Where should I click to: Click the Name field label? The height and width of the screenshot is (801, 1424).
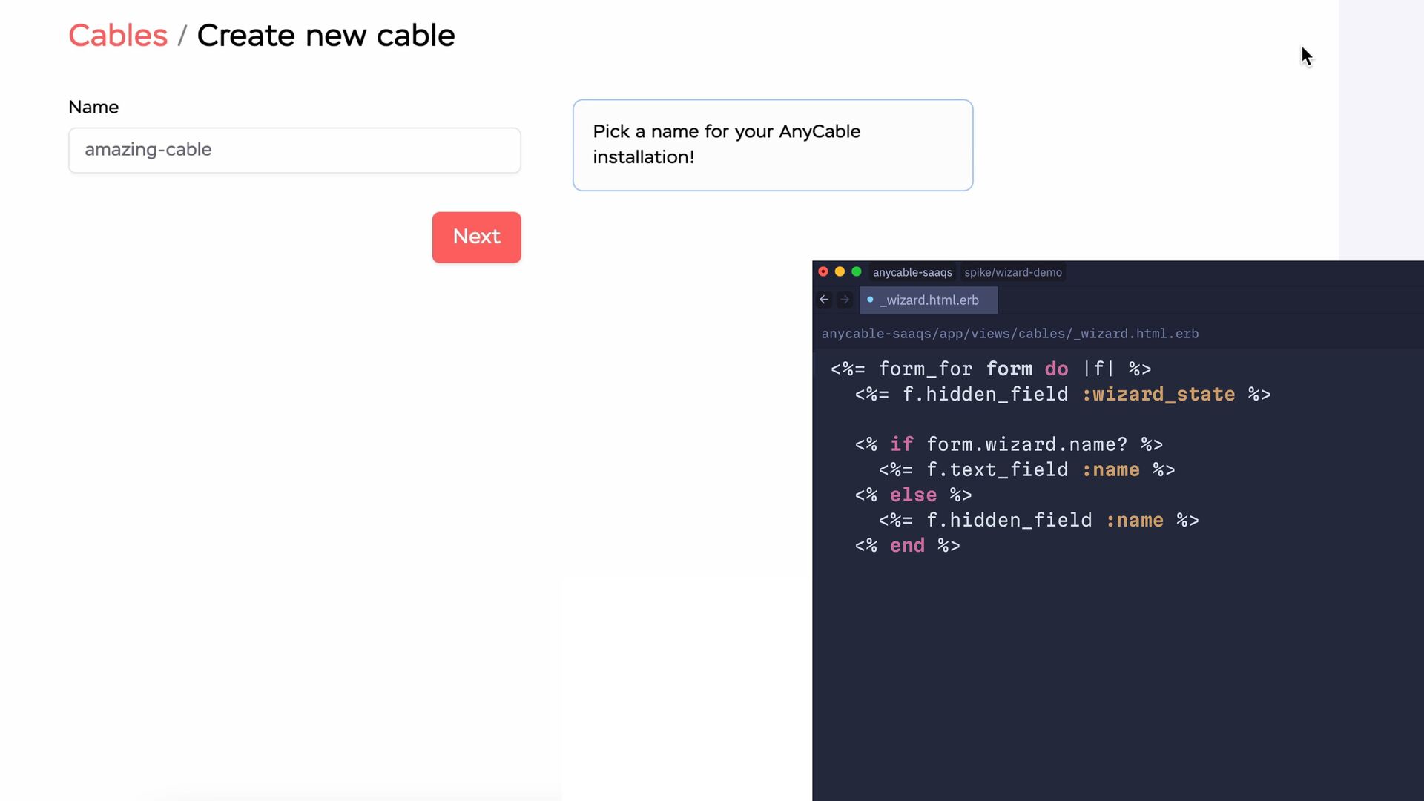coord(93,108)
